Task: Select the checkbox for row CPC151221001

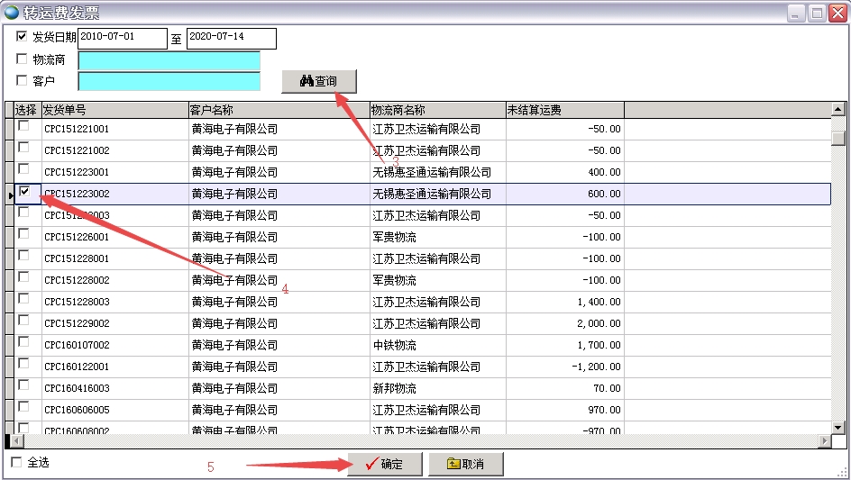Action: click(23, 126)
